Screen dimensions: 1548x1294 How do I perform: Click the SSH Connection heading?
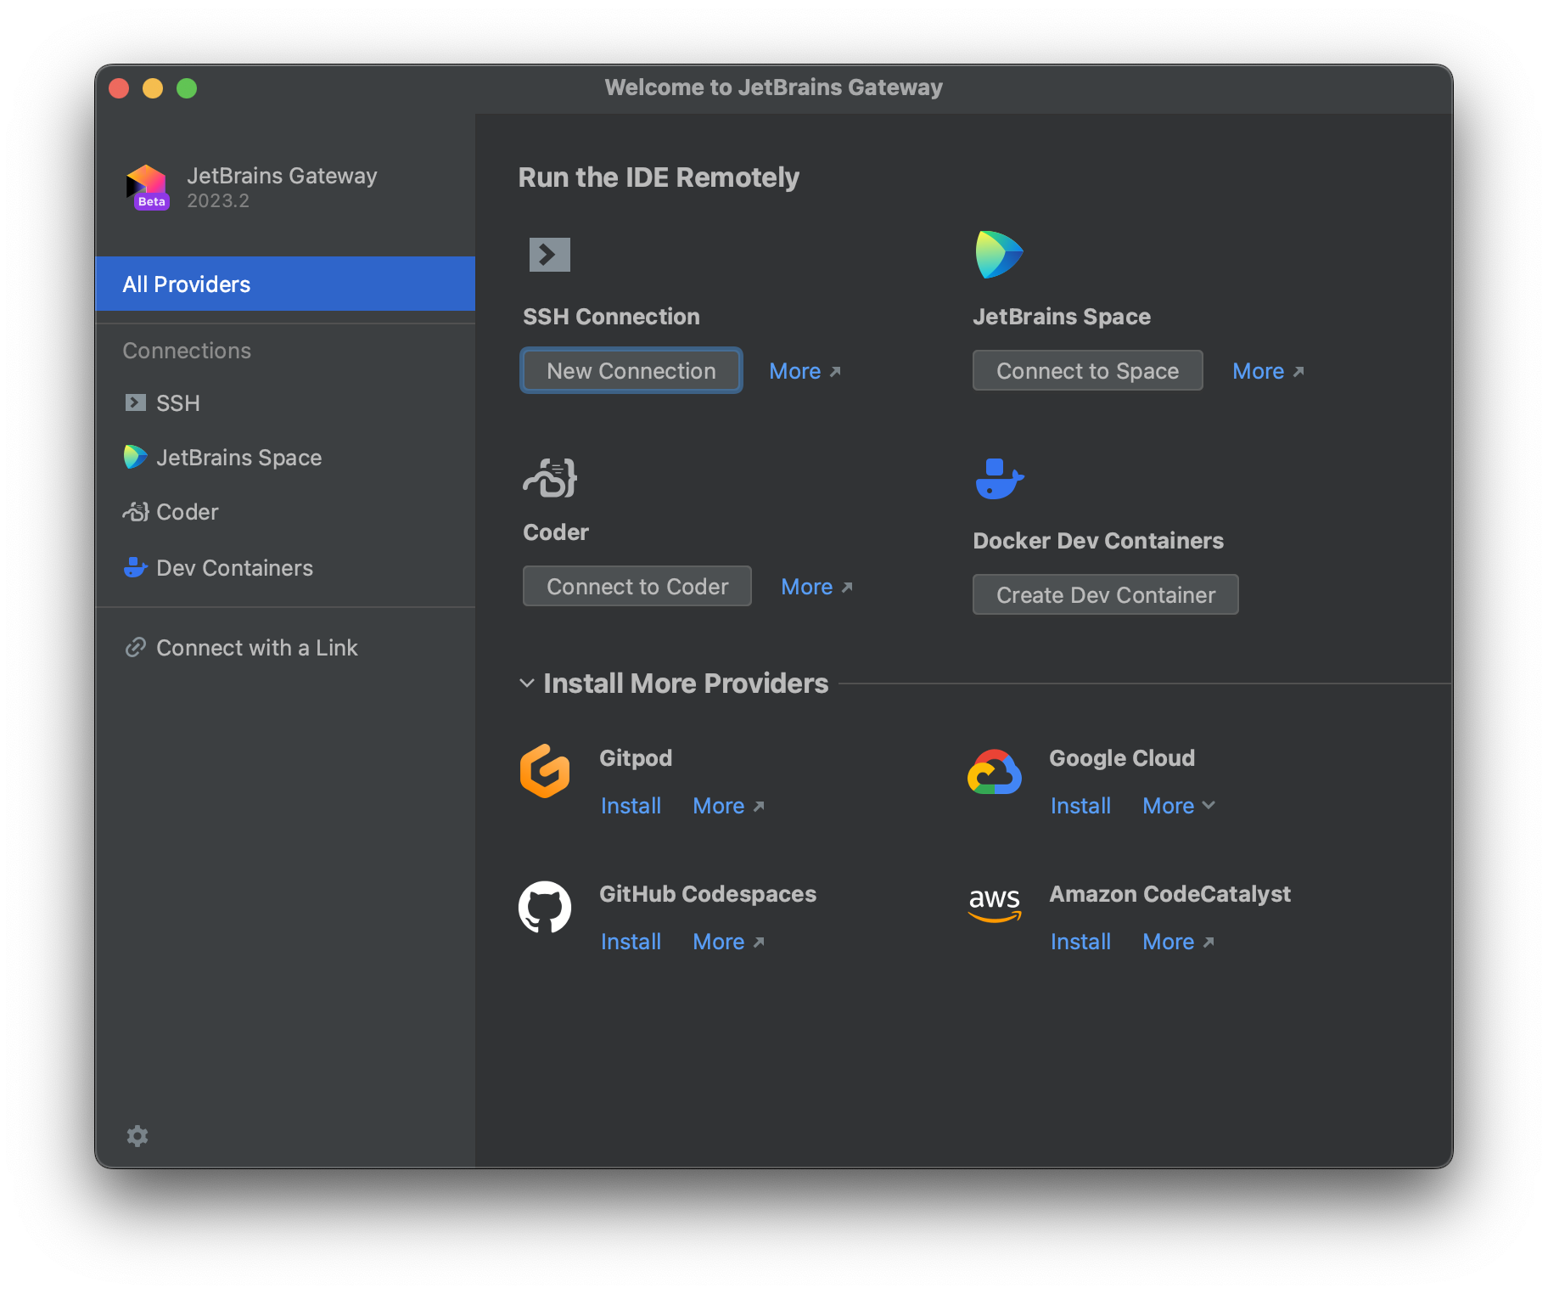(611, 317)
